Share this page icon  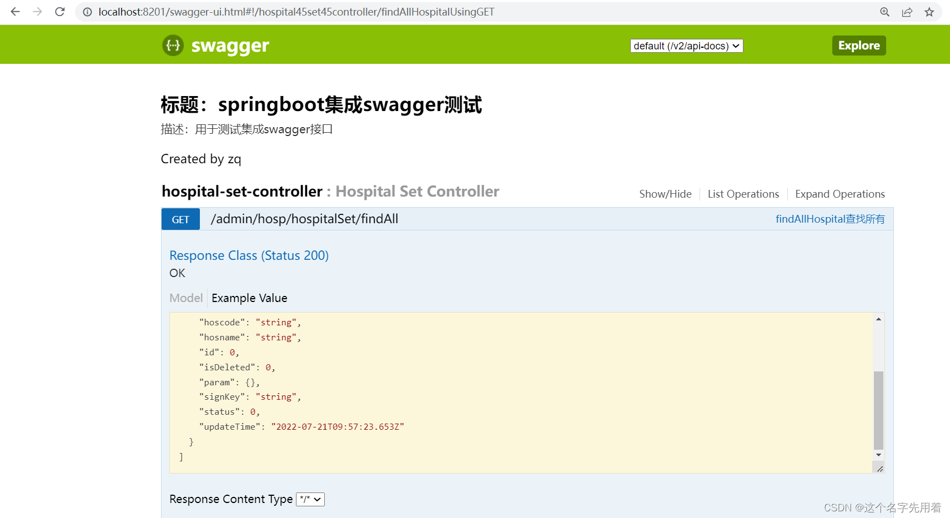pos(907,12)
